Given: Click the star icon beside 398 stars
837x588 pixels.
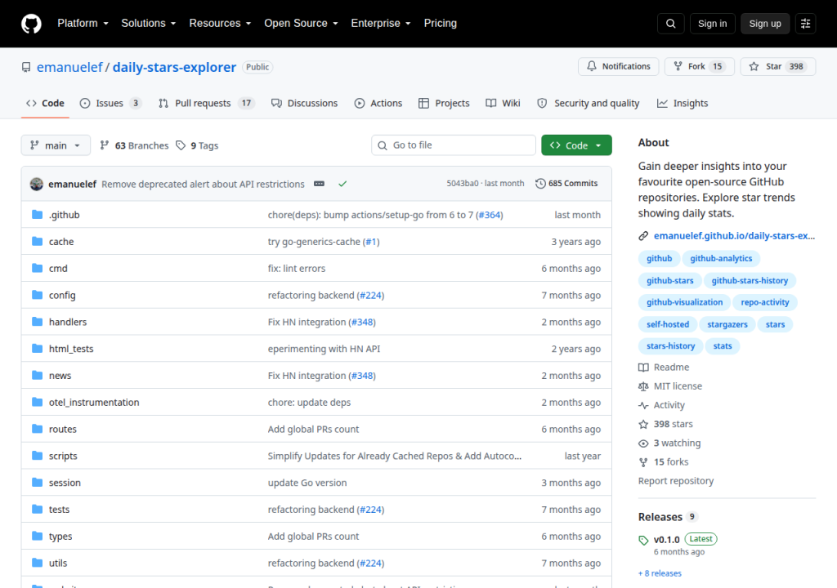Looking at the screenshot, I should (x=643, y=424).
